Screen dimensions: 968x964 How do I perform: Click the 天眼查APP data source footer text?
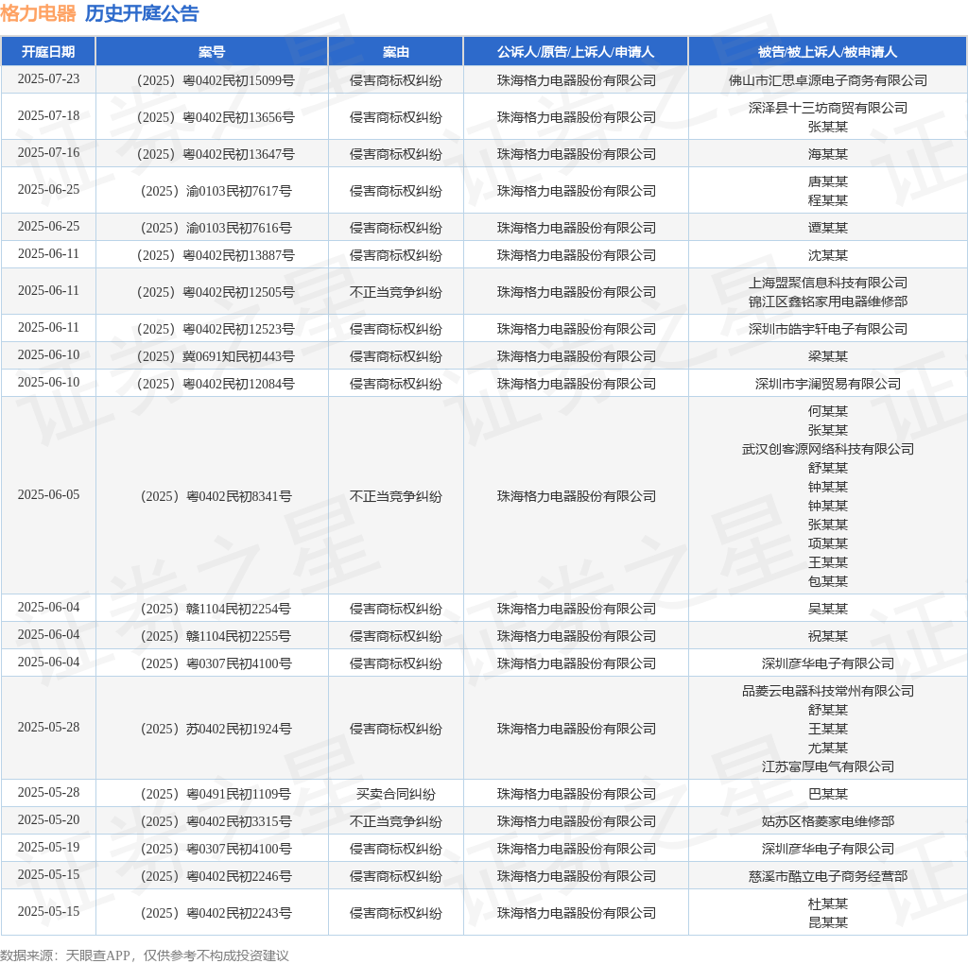click(x=97, y=955)
